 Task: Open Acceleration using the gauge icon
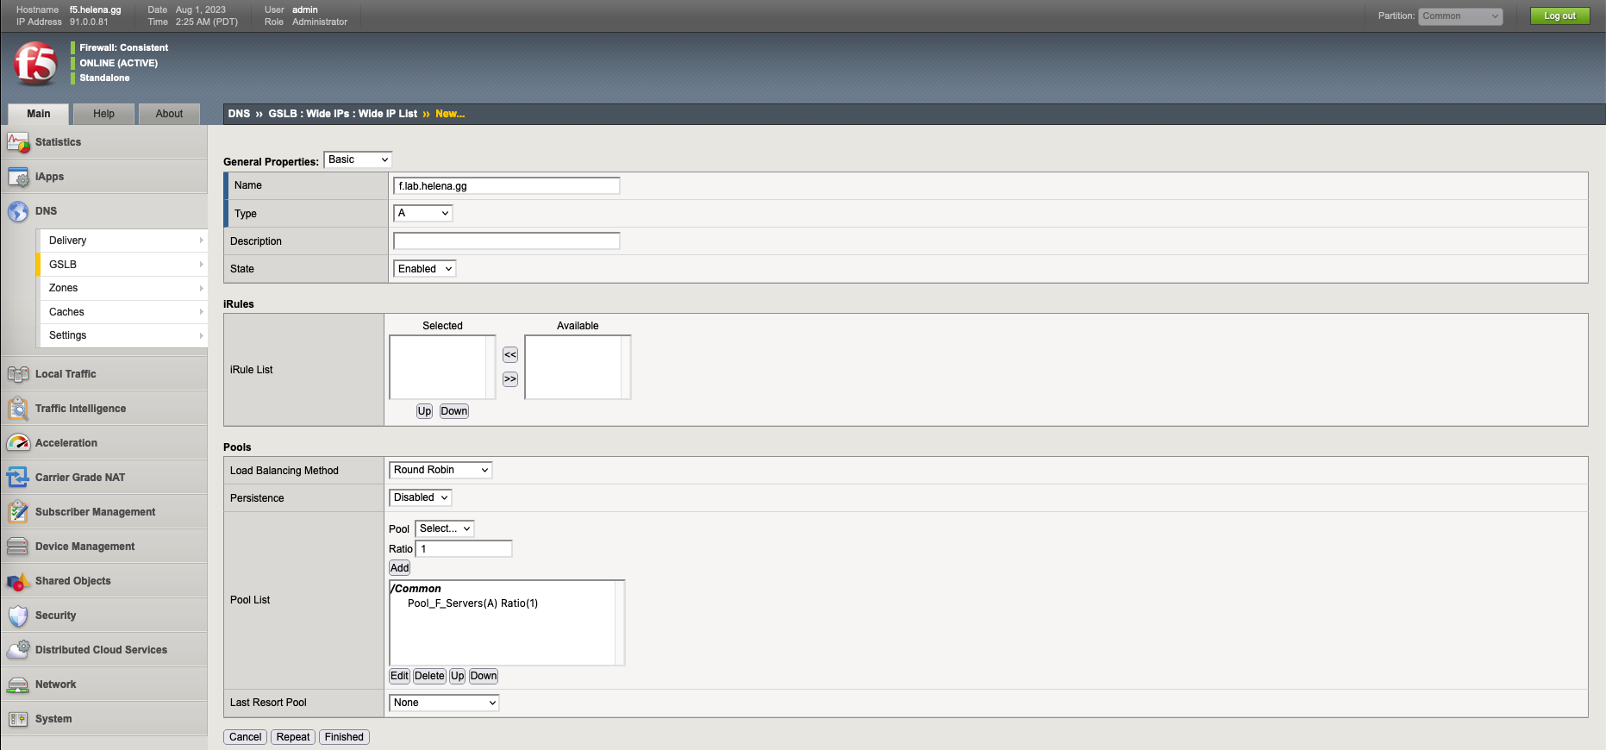point(18,443)
